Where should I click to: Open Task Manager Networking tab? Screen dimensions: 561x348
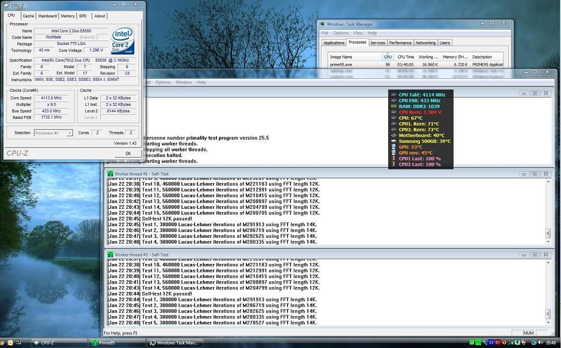(425, 43)
